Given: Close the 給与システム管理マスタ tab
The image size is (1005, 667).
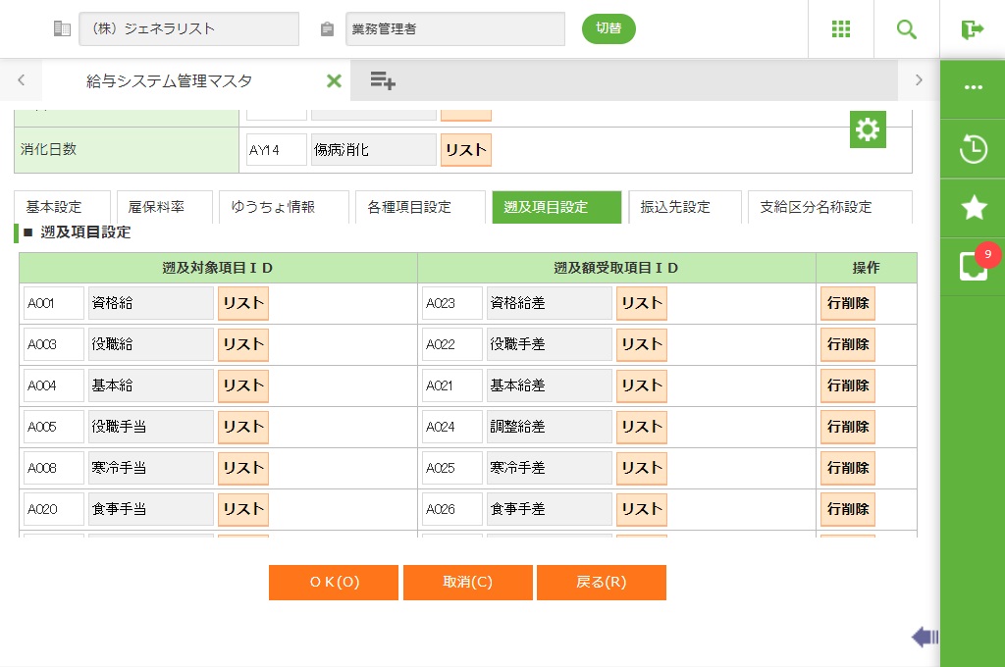Looking at the screenshot, I should 334,81.
